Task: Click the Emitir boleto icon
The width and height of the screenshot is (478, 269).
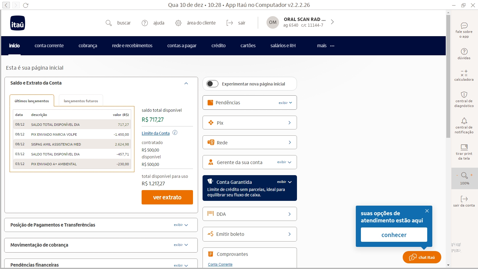Action: tap(210, 234)
